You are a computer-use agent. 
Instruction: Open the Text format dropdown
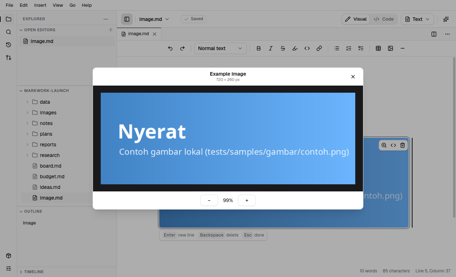(x=418, y=19)
